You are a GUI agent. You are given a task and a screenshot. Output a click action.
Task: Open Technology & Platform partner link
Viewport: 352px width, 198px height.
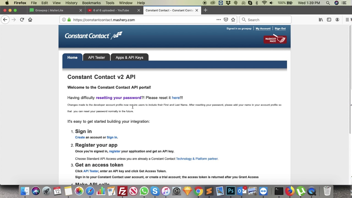(197, 159)
